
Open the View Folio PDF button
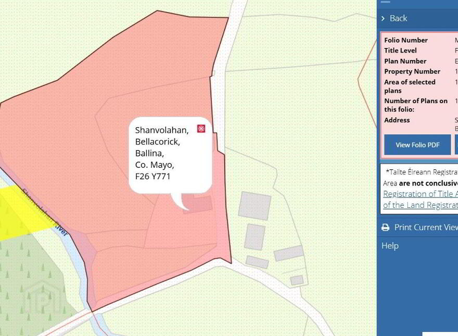(x=417, y=145)
